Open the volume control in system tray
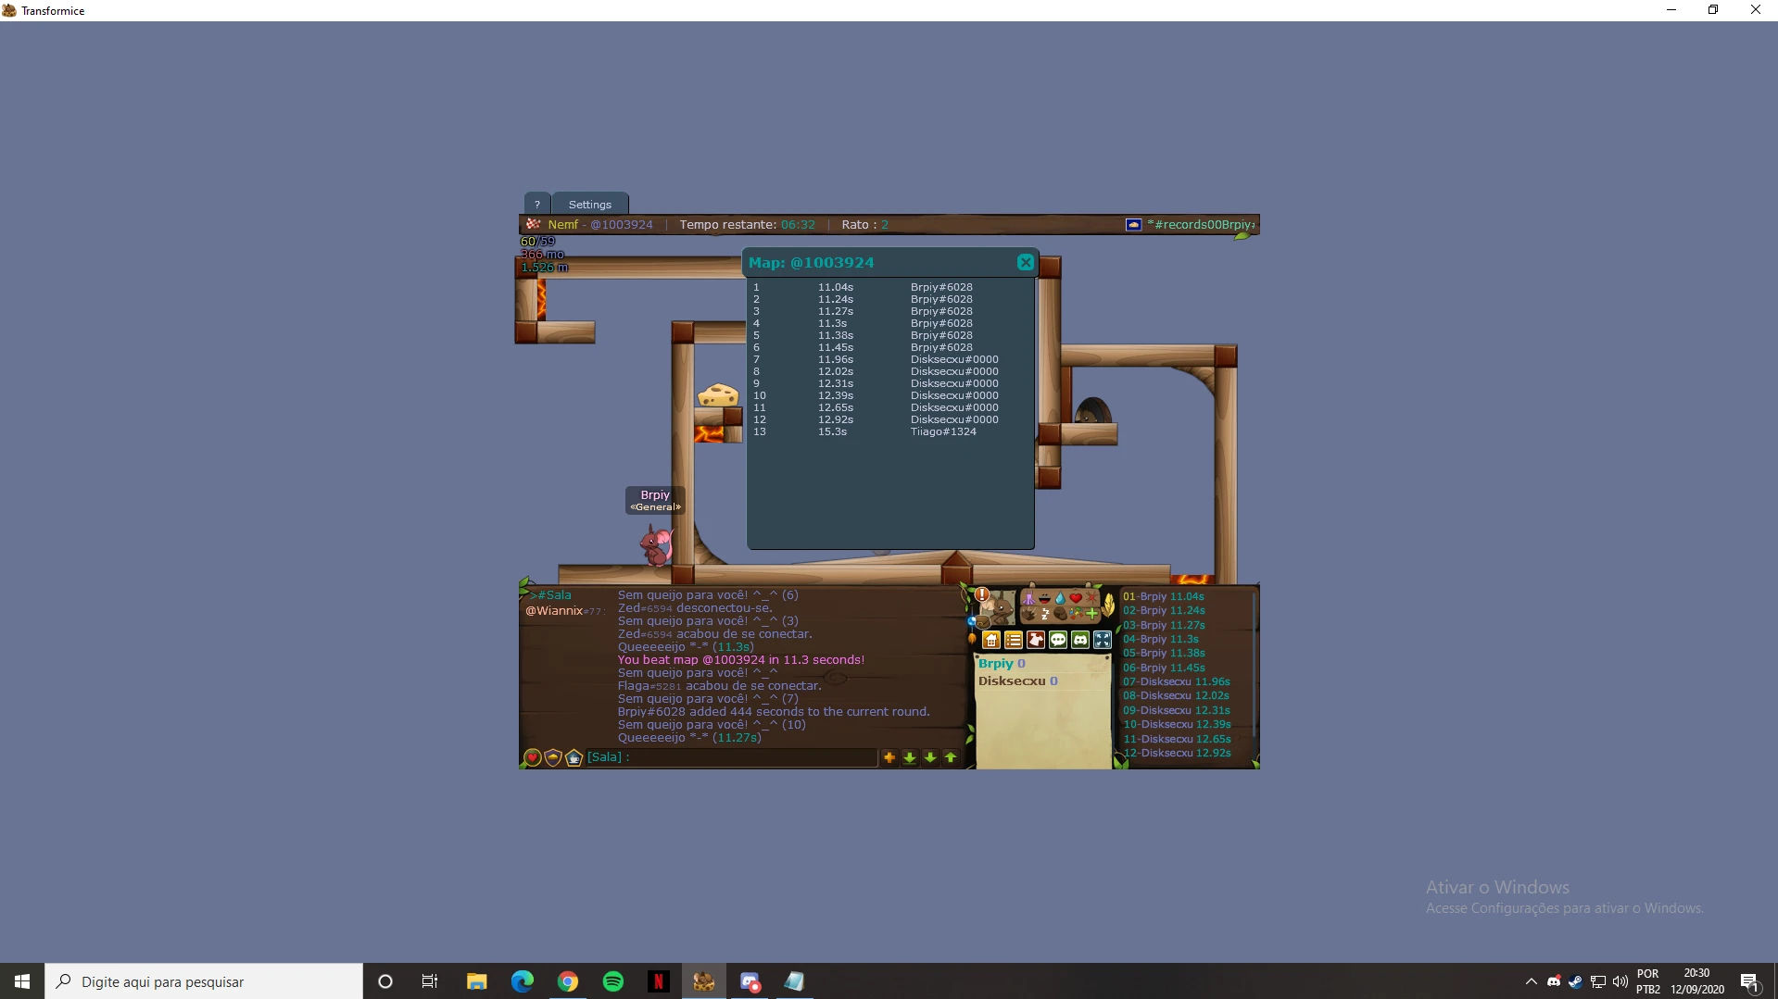 pyautogui.click(x=1620, y=981)
